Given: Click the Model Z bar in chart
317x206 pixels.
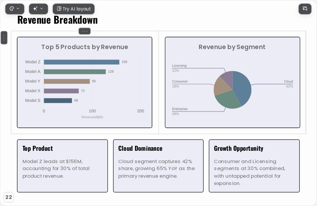Looking at the screenshot, I should [x=81, y=62].
